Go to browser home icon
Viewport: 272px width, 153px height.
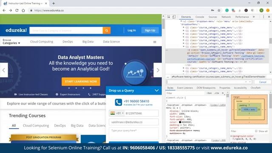point(23,10)
